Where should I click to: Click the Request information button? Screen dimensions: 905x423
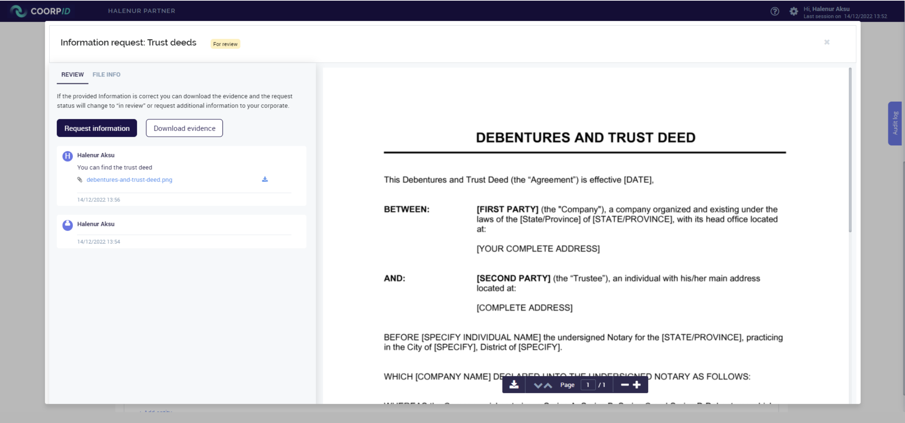tap(97, 128)
